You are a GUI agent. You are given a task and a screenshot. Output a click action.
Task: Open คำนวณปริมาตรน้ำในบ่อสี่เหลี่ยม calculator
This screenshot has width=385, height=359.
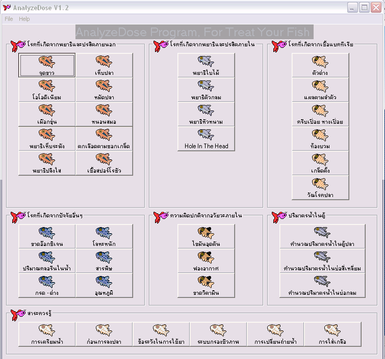coord(322,261)
